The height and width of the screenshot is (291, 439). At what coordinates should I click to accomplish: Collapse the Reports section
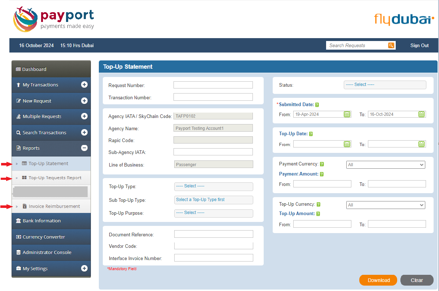coord(84,147)
